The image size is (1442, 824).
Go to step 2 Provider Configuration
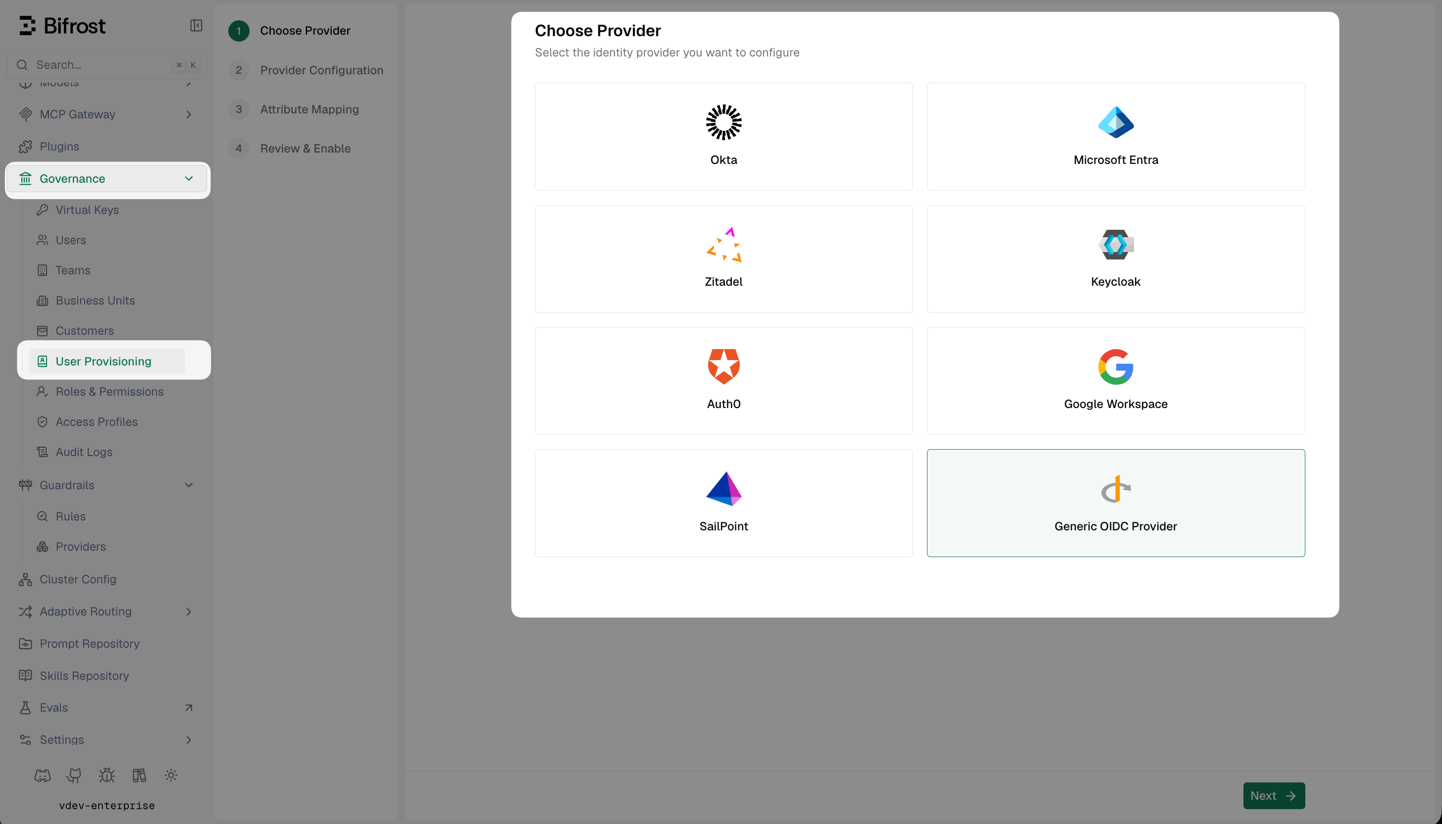tap(306, 70)
